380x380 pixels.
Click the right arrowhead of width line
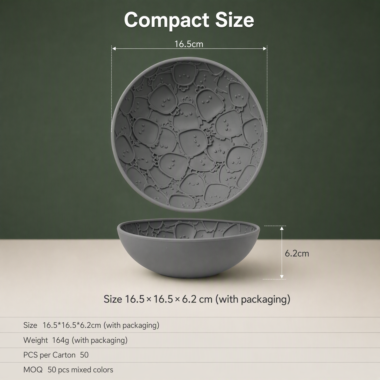pyautogui.click(x=265, y=49)
